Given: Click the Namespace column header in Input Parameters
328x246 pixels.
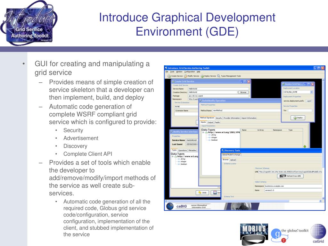Looking at the screenshot, I should [277, 130].
